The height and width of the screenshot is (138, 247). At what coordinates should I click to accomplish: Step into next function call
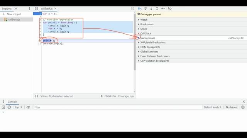click(151, 8)
